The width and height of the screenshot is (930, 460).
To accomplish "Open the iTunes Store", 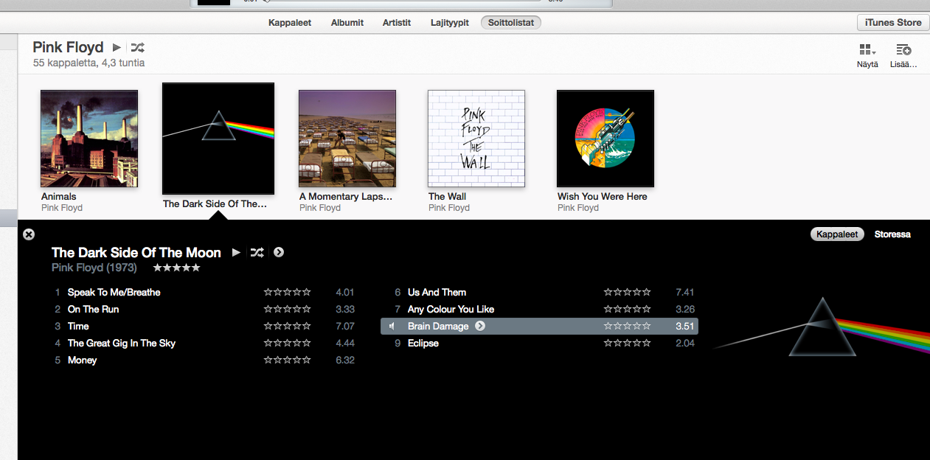I will coord(893,23).
